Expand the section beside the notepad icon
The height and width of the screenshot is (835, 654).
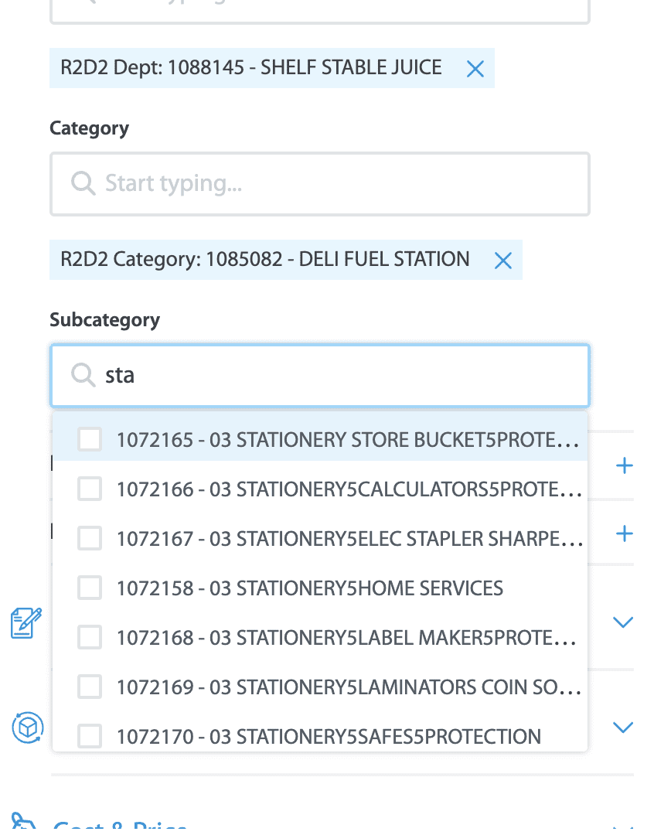[x=623, y=622]
